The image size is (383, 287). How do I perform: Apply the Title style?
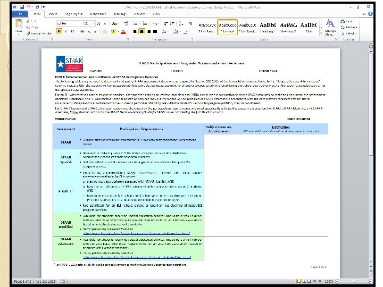[x=309, y=27]
